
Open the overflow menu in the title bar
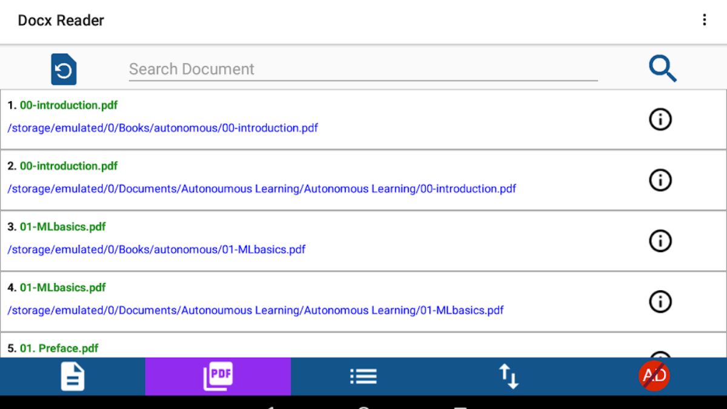click(705, 20)
